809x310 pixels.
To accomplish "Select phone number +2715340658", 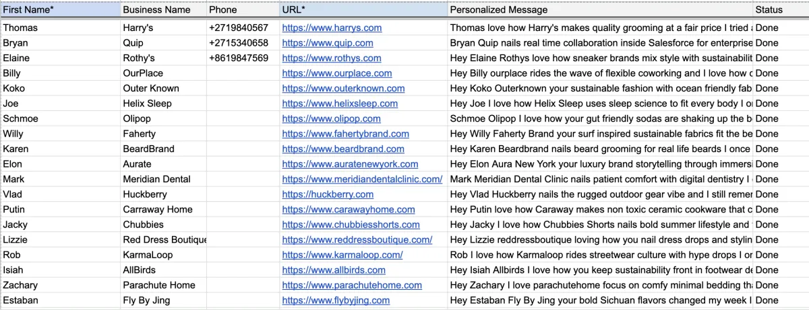I will 243,43.
